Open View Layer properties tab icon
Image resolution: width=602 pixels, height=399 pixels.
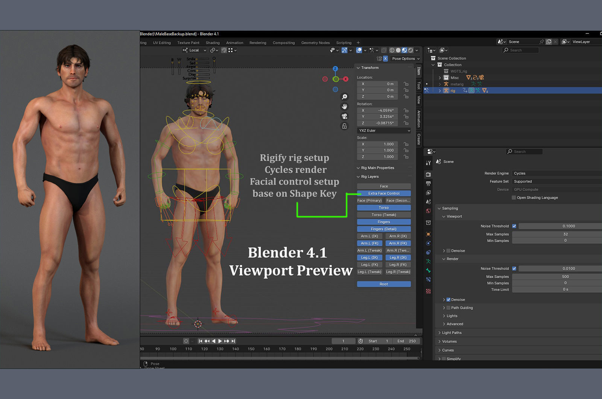point(428,192)
